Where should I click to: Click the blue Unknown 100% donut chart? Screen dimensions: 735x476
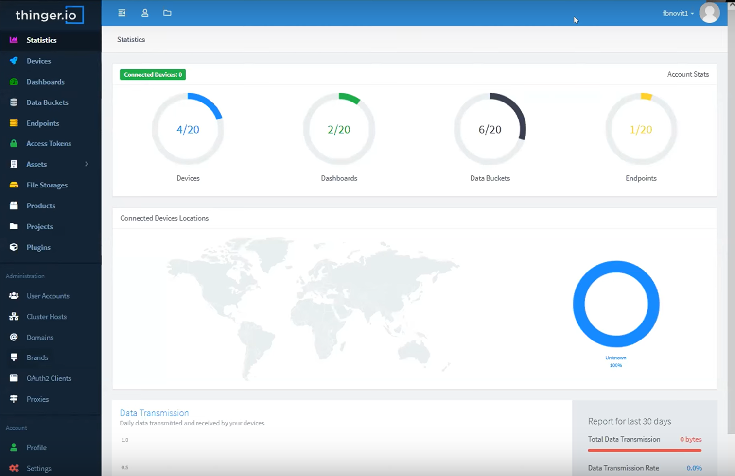point(616,304)
